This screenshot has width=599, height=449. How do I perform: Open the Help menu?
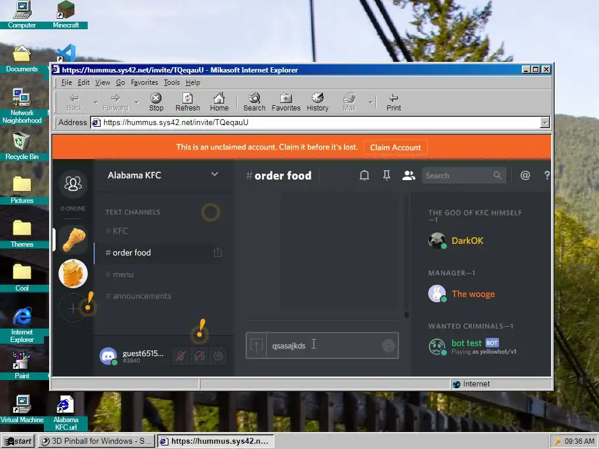point(193,82)
